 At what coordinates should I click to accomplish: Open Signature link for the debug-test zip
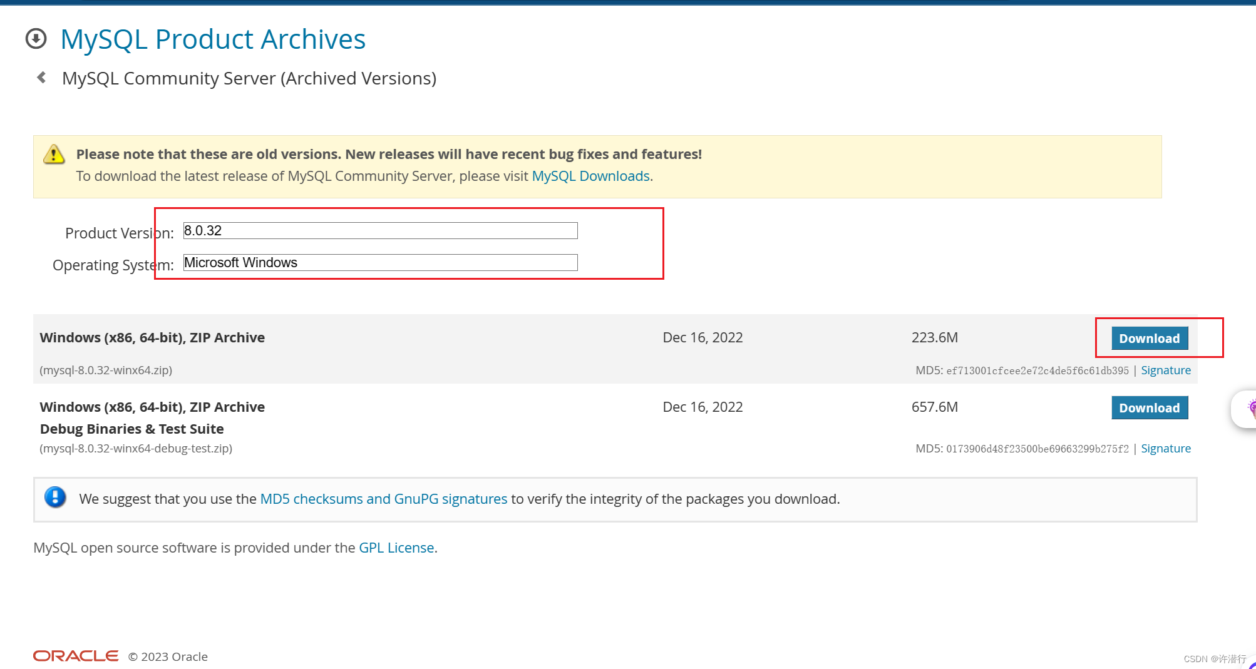point(1166,448)
